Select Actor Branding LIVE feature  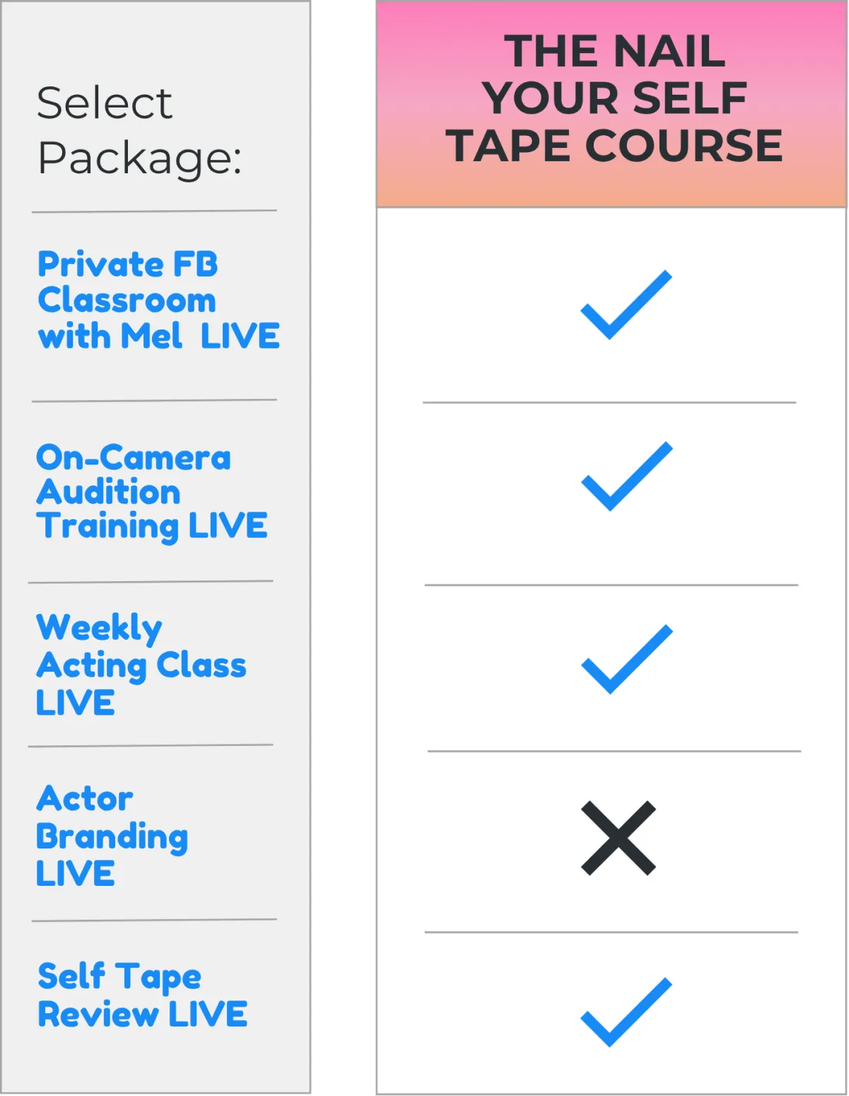tap(112, 836)
